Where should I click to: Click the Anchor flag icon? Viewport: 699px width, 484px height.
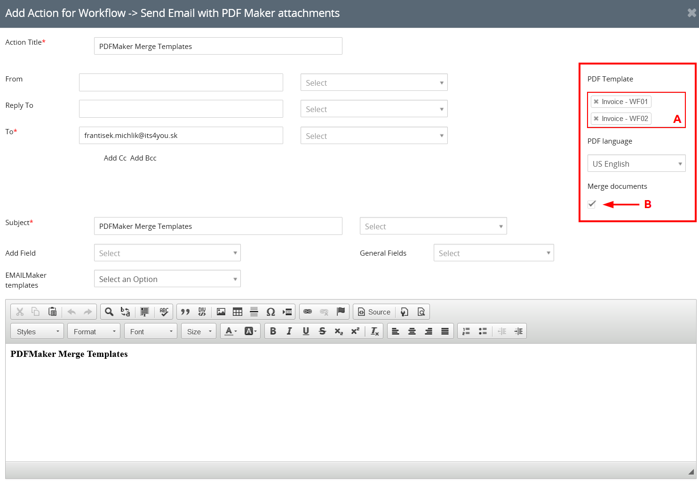coord(341,312)
